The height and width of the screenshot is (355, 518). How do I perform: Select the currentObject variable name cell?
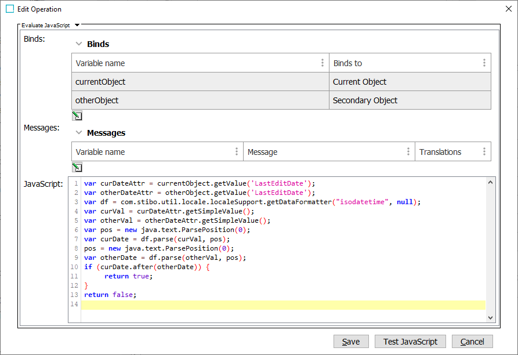pos(200,82)
